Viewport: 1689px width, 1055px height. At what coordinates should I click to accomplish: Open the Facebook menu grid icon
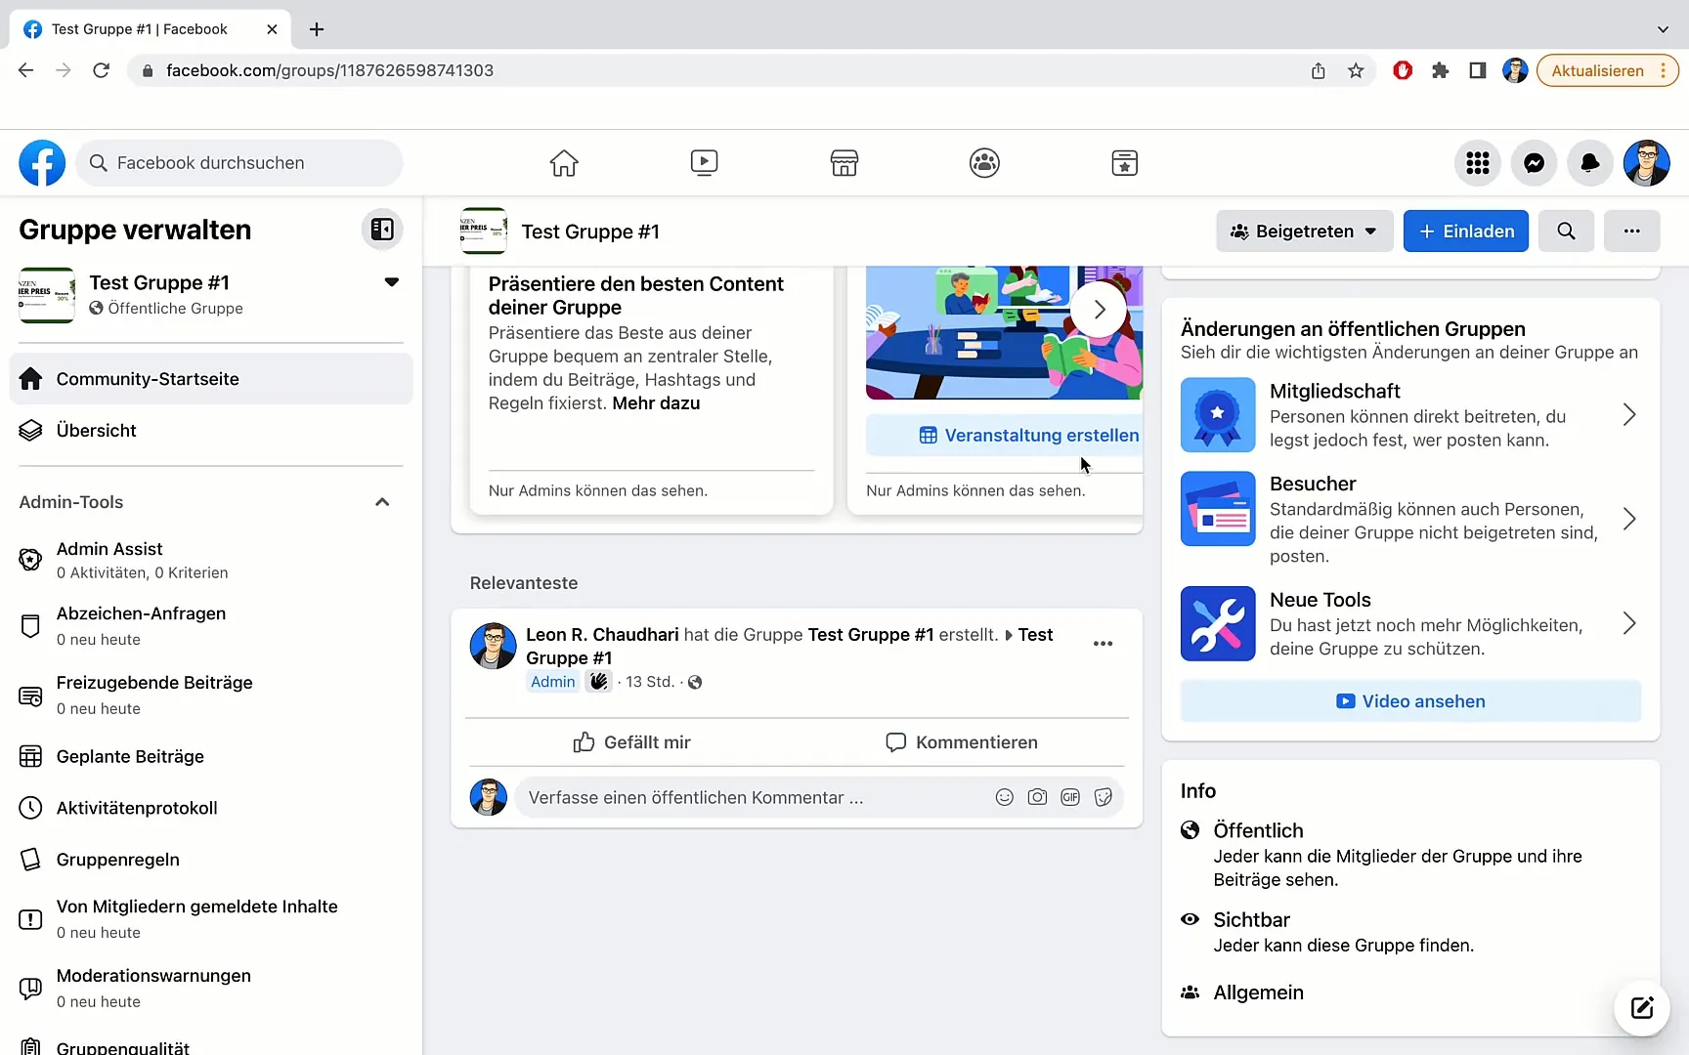tap(1478, 163)
